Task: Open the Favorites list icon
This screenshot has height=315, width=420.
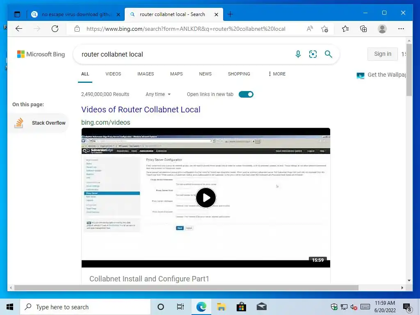Action: (345, 29)
